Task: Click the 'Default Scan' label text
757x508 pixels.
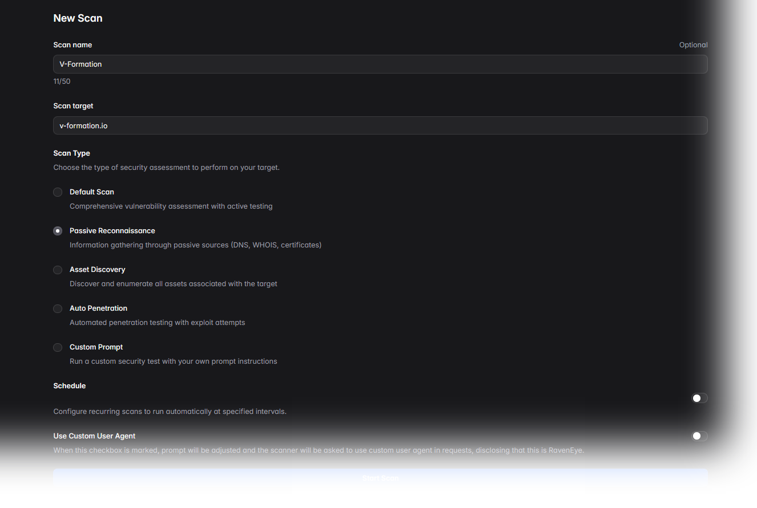Action: point(92,192)
